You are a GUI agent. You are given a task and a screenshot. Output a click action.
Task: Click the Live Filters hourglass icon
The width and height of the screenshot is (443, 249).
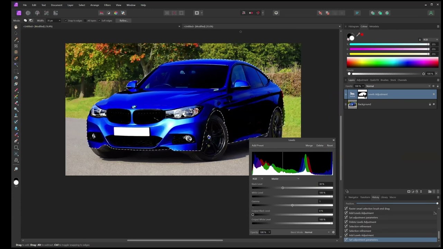tap(421, 191)
